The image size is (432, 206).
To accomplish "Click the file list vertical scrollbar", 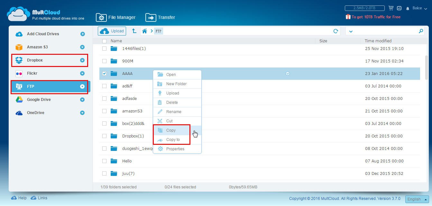I will coord(427,67).
